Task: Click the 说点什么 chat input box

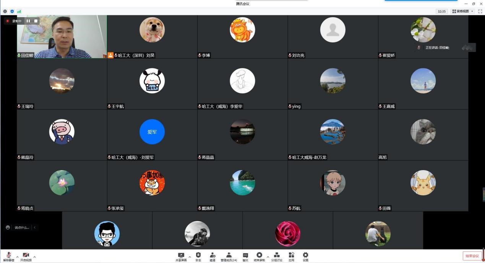Action: [x=21, y=227]
